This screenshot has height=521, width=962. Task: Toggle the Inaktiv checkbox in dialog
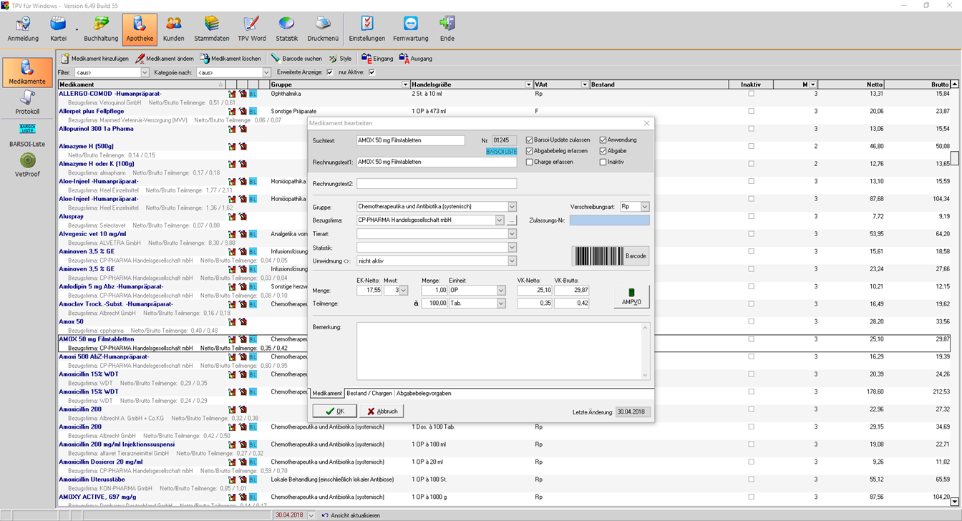coord(603,162)
